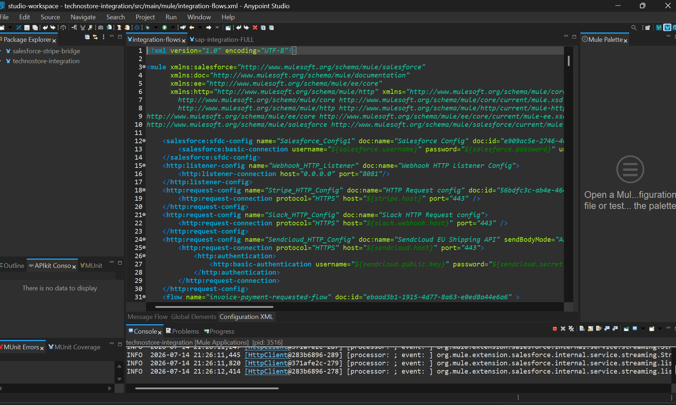Select salesforce-stripe-bridge project

tap(43, 51)
